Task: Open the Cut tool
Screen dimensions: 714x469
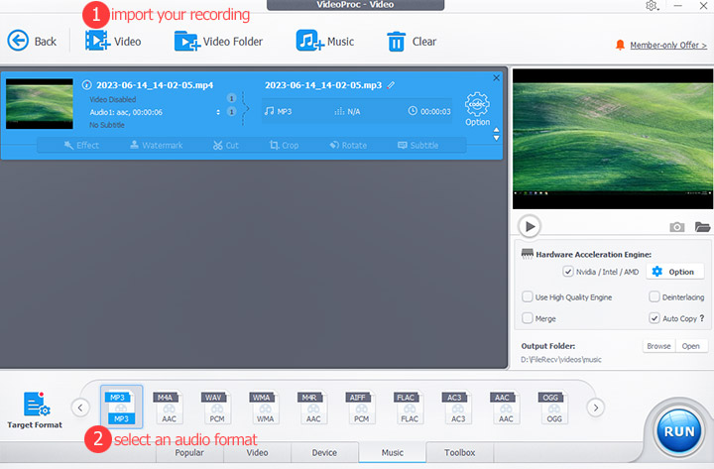Action: coord(226,145)
